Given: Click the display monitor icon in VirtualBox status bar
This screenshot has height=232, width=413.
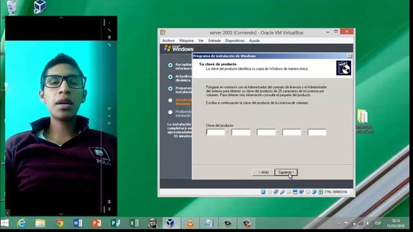Looking at the screenshot, I should [x=295, y=192].
